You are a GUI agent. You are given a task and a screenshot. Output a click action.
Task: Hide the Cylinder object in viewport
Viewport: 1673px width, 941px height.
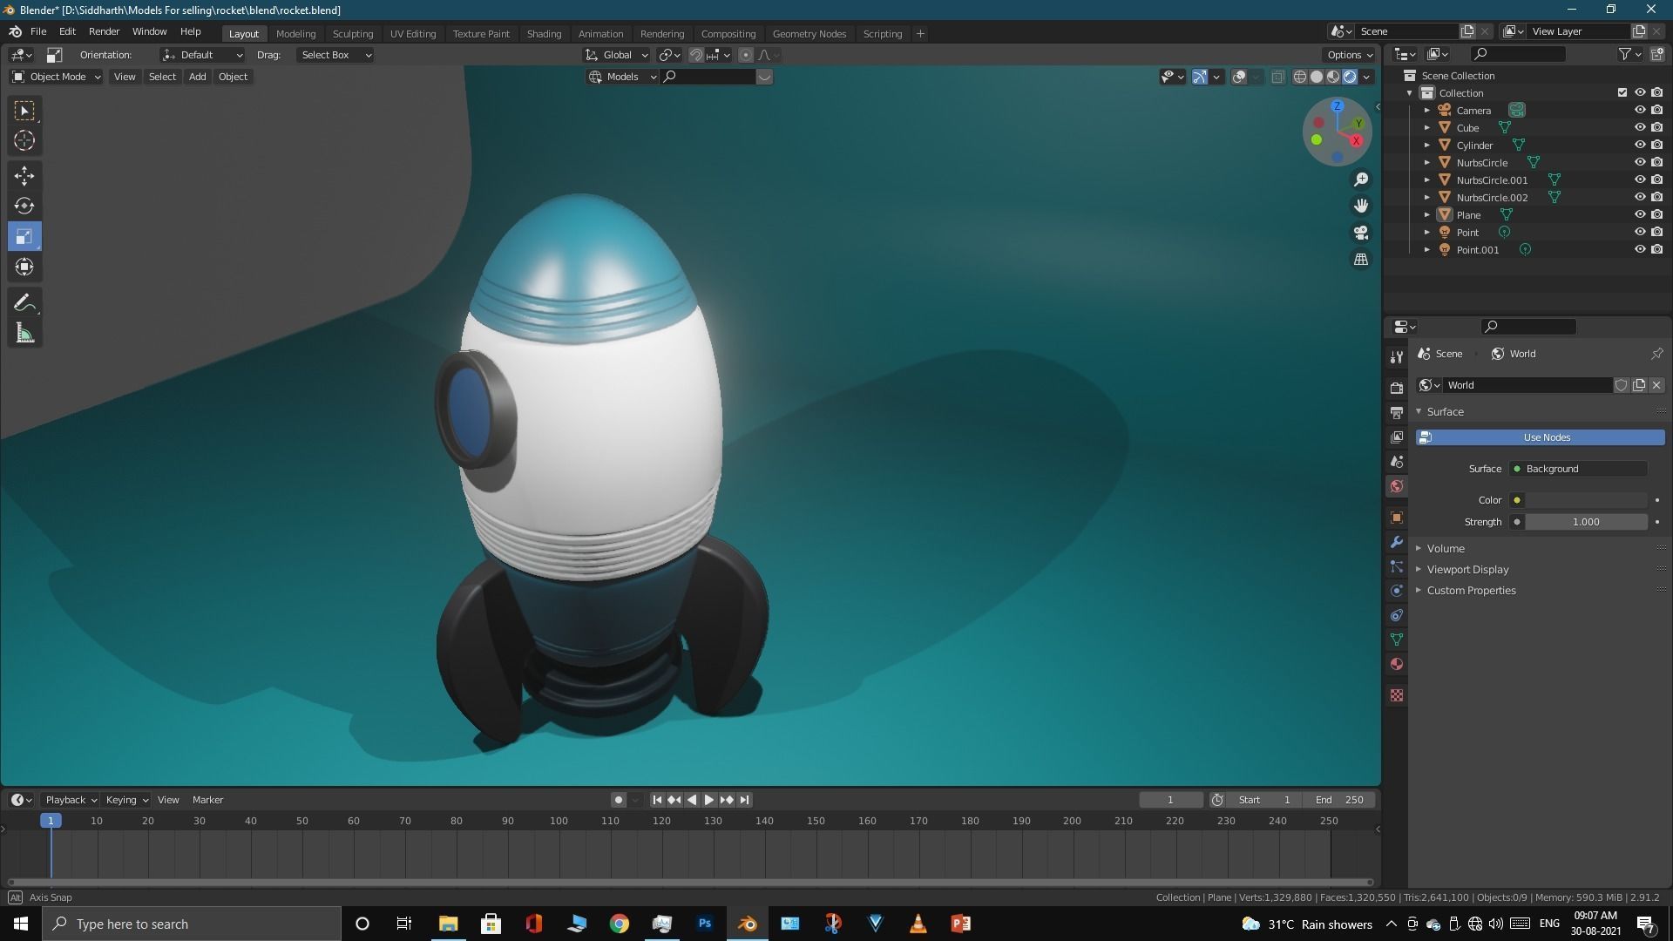click(x=1639, y=145)
